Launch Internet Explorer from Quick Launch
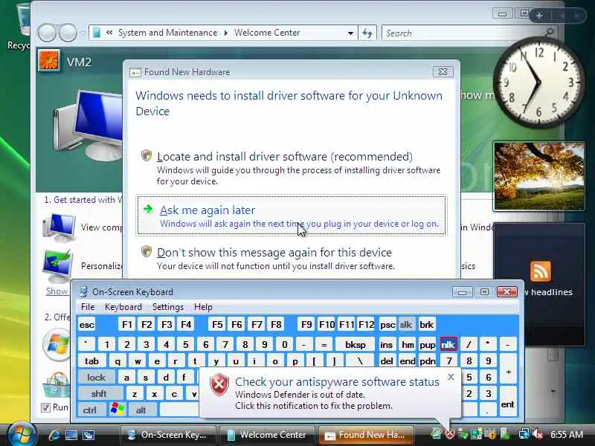This screenshot has width=595, height=446. pyautogui.click(x=54, y=435)
